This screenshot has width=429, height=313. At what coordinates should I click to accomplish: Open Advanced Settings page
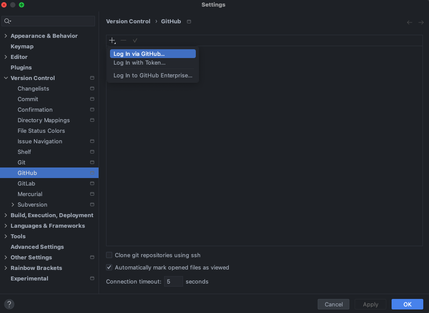[x=37, y=247]
